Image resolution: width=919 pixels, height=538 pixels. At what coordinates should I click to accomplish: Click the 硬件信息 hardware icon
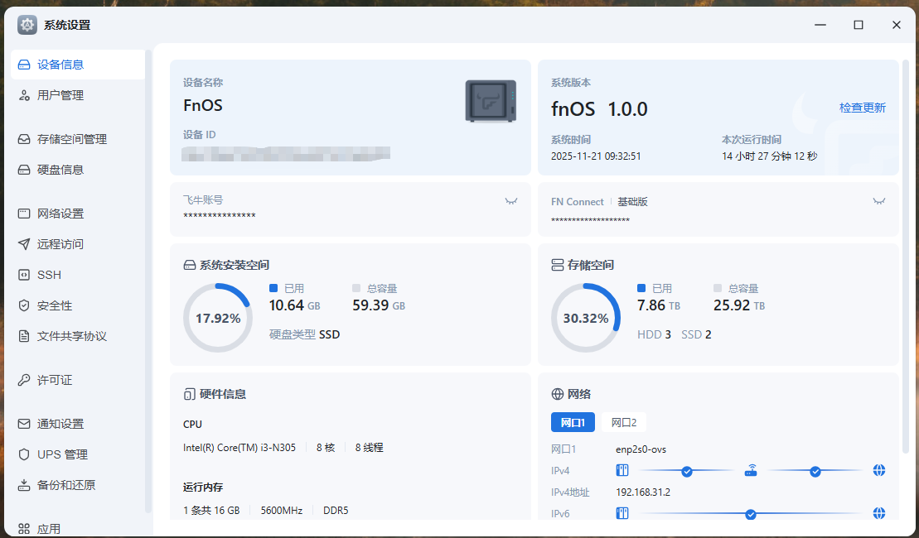tap(189, 394)
